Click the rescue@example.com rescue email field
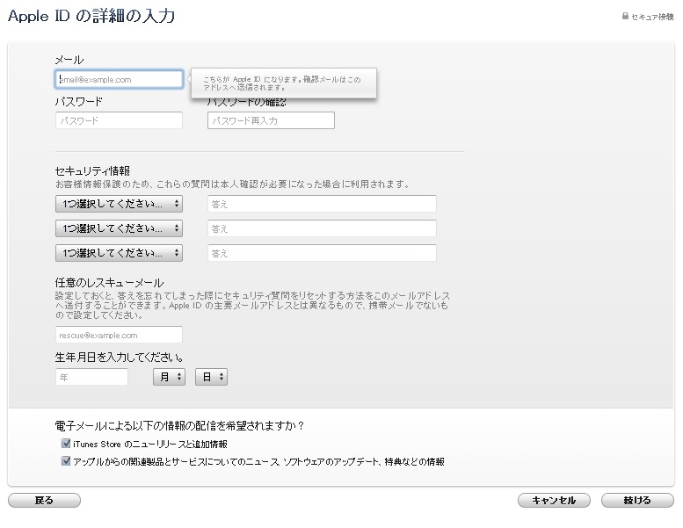This screenshot has height=528, width=683. point(119,335)
